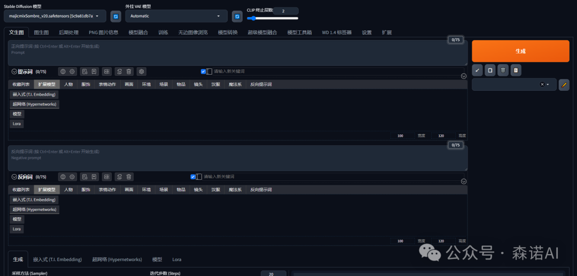The width and height of the screenshot is (577, 276).
Task: Click the orange 生成 button
Action: point(520,51)
